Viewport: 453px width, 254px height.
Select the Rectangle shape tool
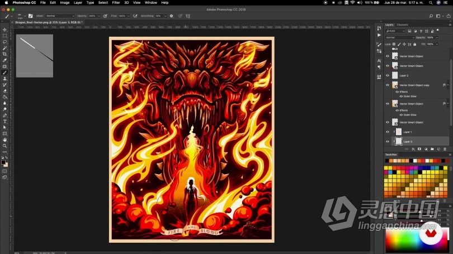point(4,133)
